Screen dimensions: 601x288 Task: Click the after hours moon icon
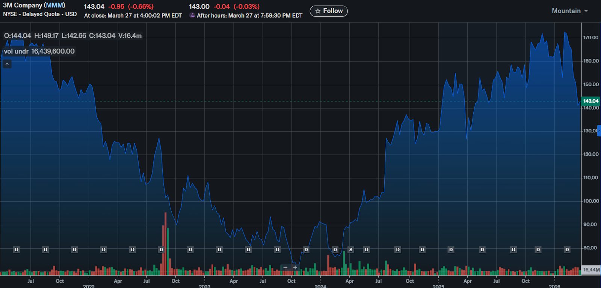[192, 15]
